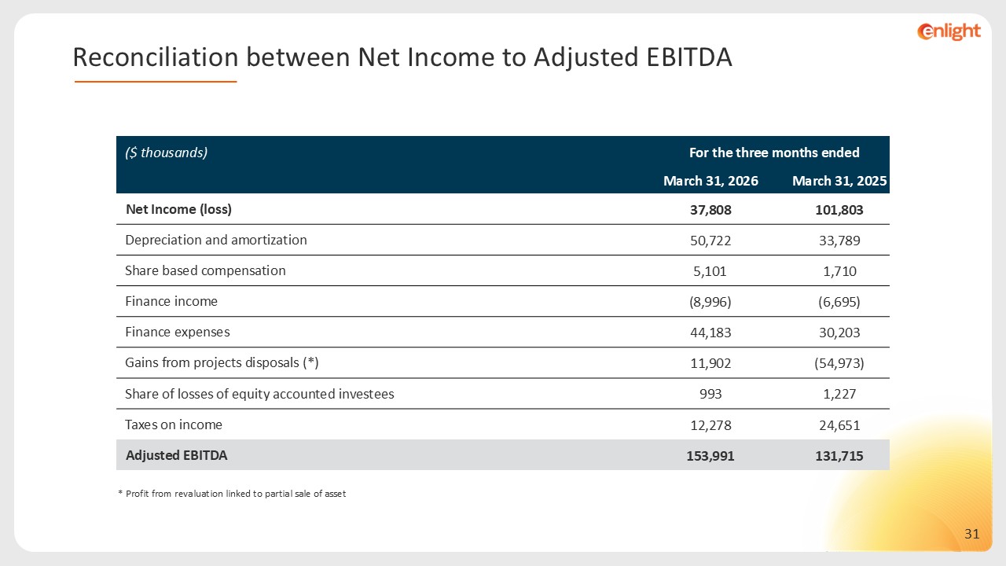This screenshot has width=1006, height=566.
Task: Click the ($ thousands) header cell
Action: click(167, 153)
